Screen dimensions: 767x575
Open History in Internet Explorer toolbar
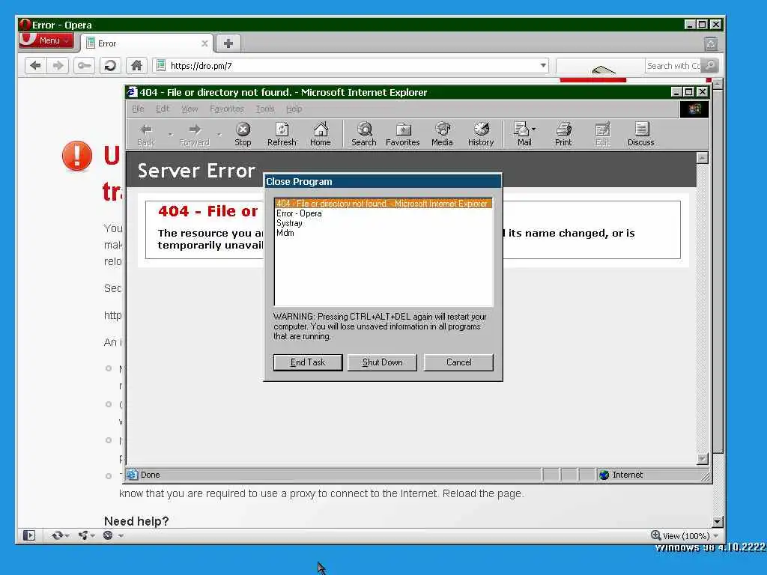(x=481, y=135)
